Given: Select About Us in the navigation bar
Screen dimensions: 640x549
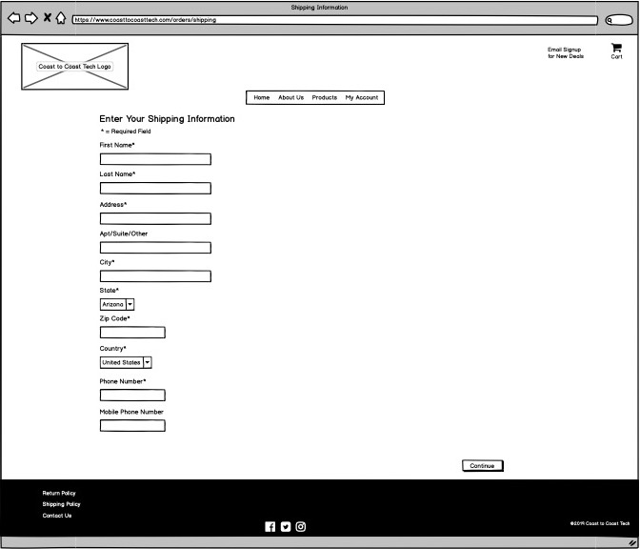Looking at the screenshot, I should tap(290, 97).
